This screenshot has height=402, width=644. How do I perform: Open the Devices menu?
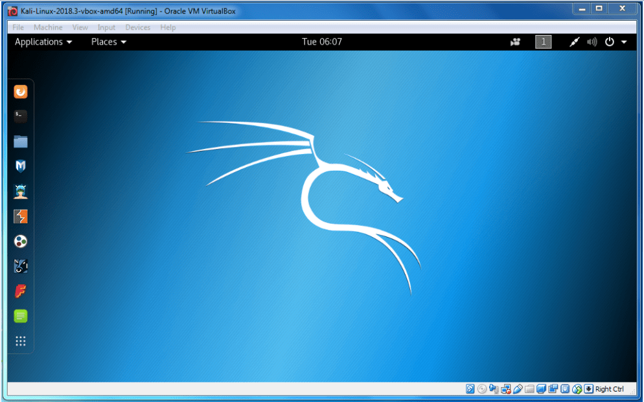tap(138, 27)
